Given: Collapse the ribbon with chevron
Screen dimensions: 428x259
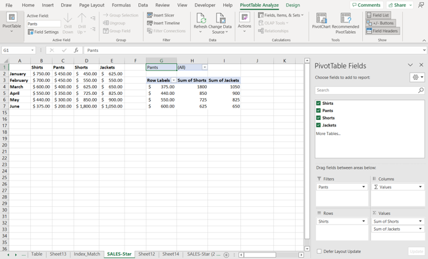Looking at the screenshot, I should [x=424, y=40].
